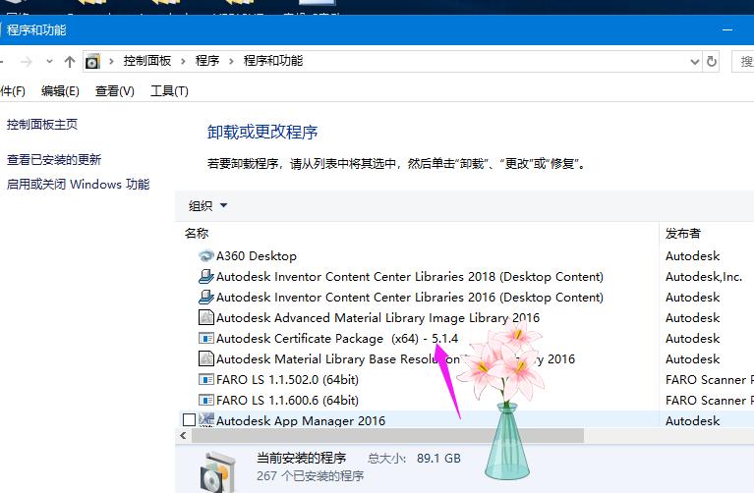Select Autodesk Material Library Base Resolution row
The width and height of the screenshot is (754, 493).
[x=395, y=358]
